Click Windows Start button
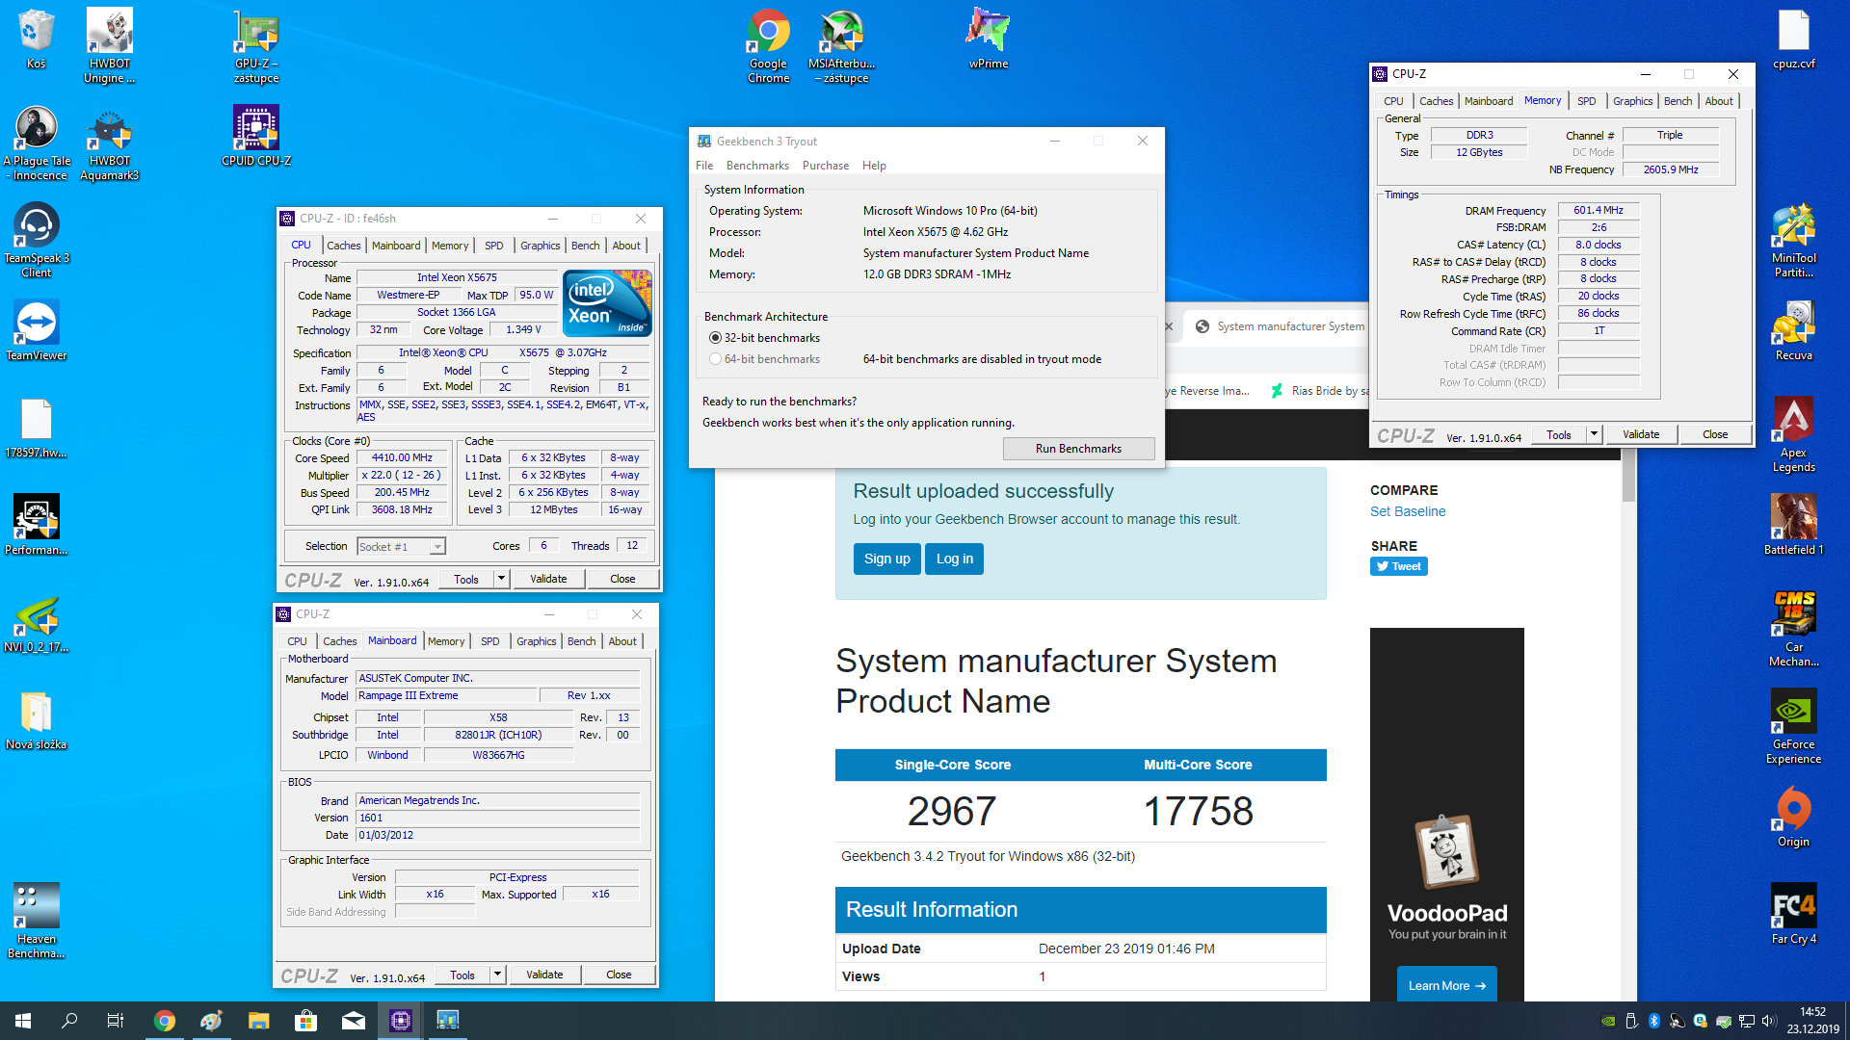The width and height of the screenshot is (1850, 1040). [23, 1021]
